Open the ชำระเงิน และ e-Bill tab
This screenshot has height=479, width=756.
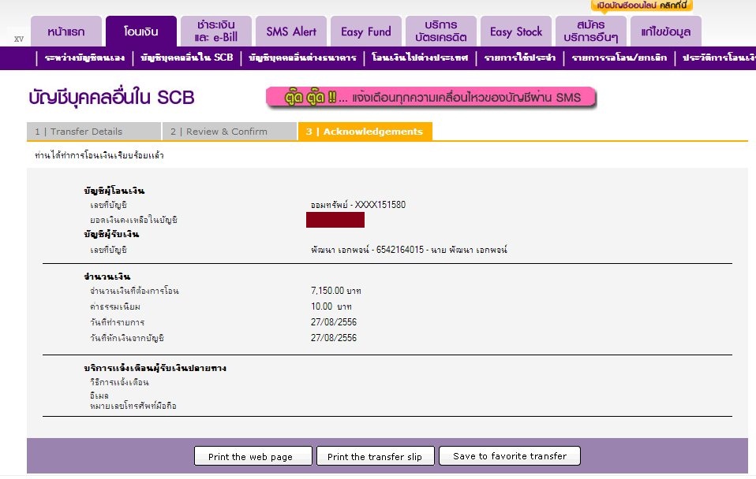215,32
